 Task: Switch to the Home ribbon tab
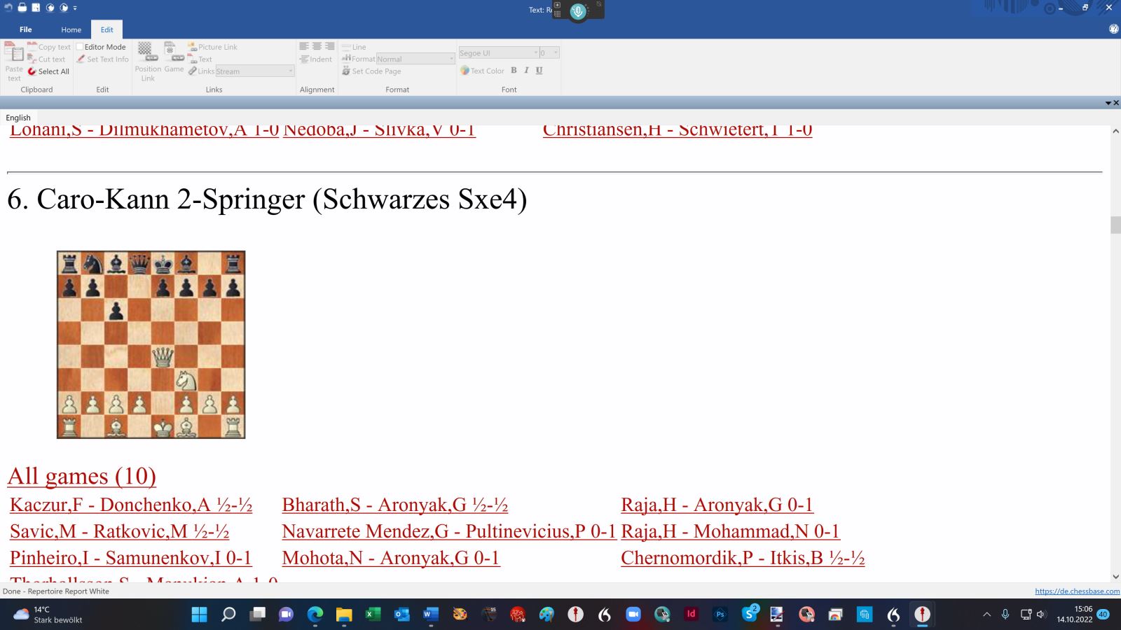pos(71,29)
